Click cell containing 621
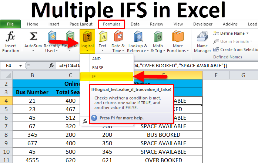 click(x=107, y=160)
